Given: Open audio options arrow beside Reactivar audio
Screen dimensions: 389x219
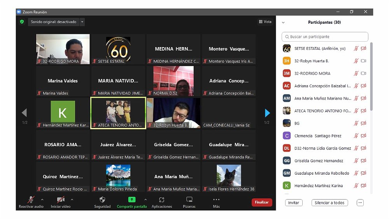Looking at the screenshot, I should [x=42, y=200].
